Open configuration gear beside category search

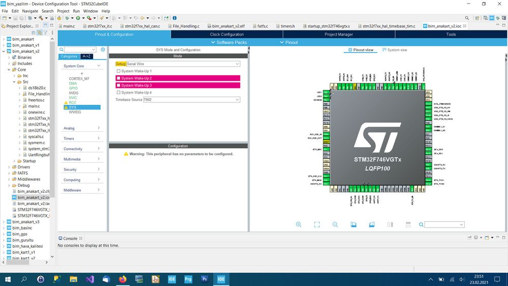[x=103, y=49]
